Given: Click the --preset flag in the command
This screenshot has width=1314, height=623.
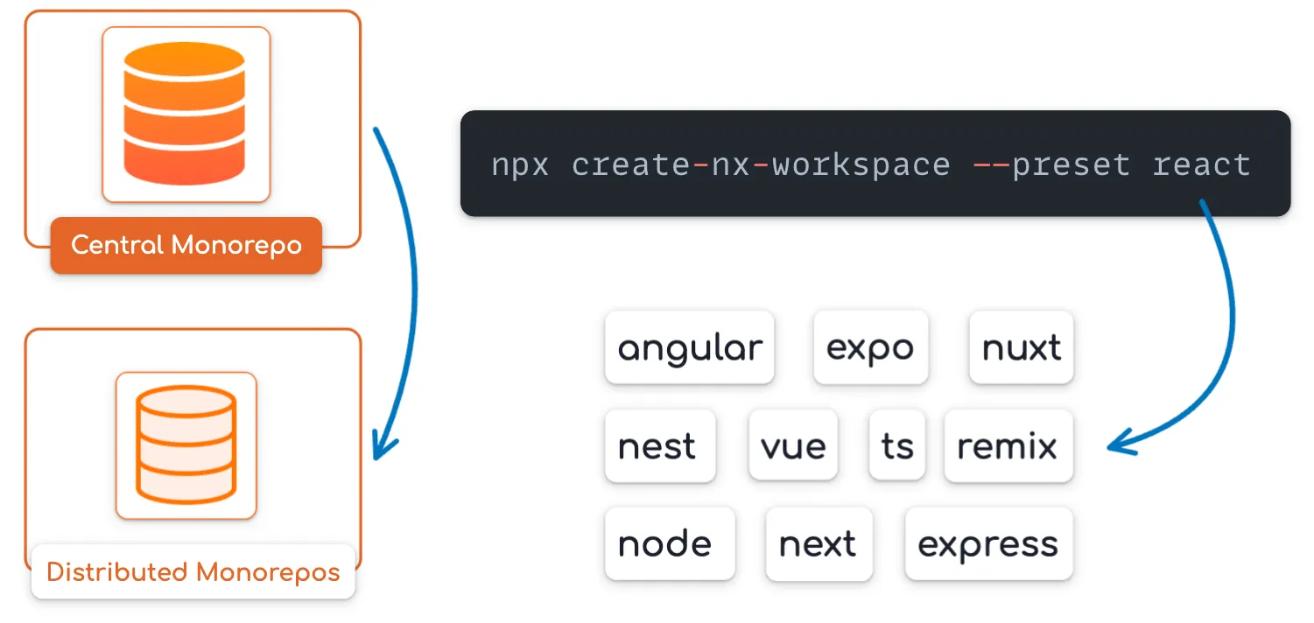Looking at the screenshot, I should coord(1051,164).
